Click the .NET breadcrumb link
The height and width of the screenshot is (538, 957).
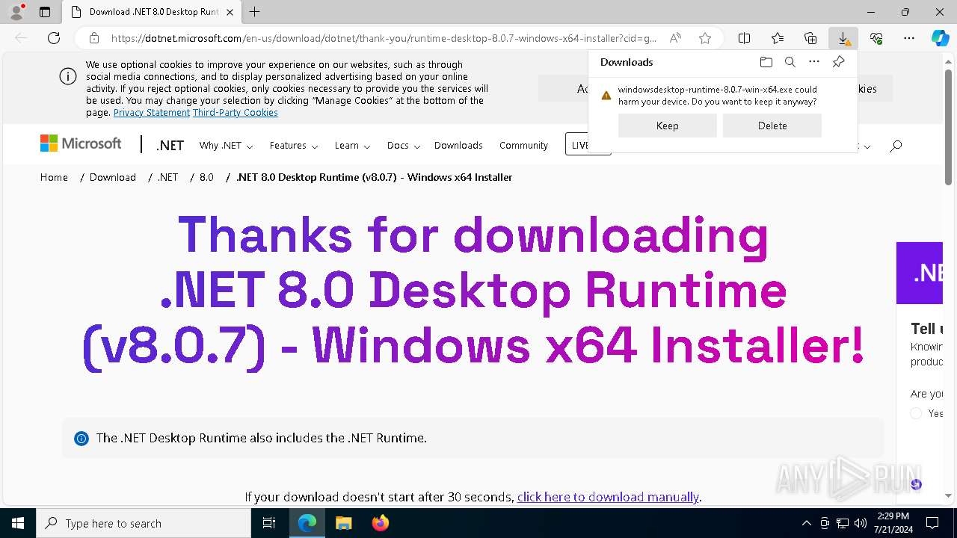167,177
